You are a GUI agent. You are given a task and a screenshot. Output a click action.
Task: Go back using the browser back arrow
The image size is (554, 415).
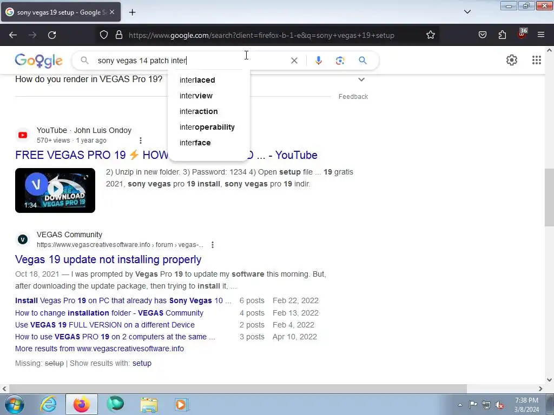[x=13, y=35]
